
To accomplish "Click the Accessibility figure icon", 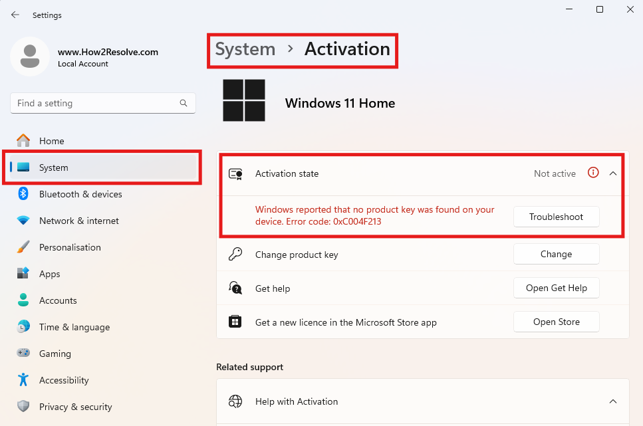I will coord(23,379).
